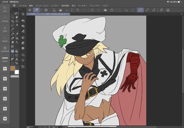Select the Text tool
184x128 pixels.
(17, 59)
